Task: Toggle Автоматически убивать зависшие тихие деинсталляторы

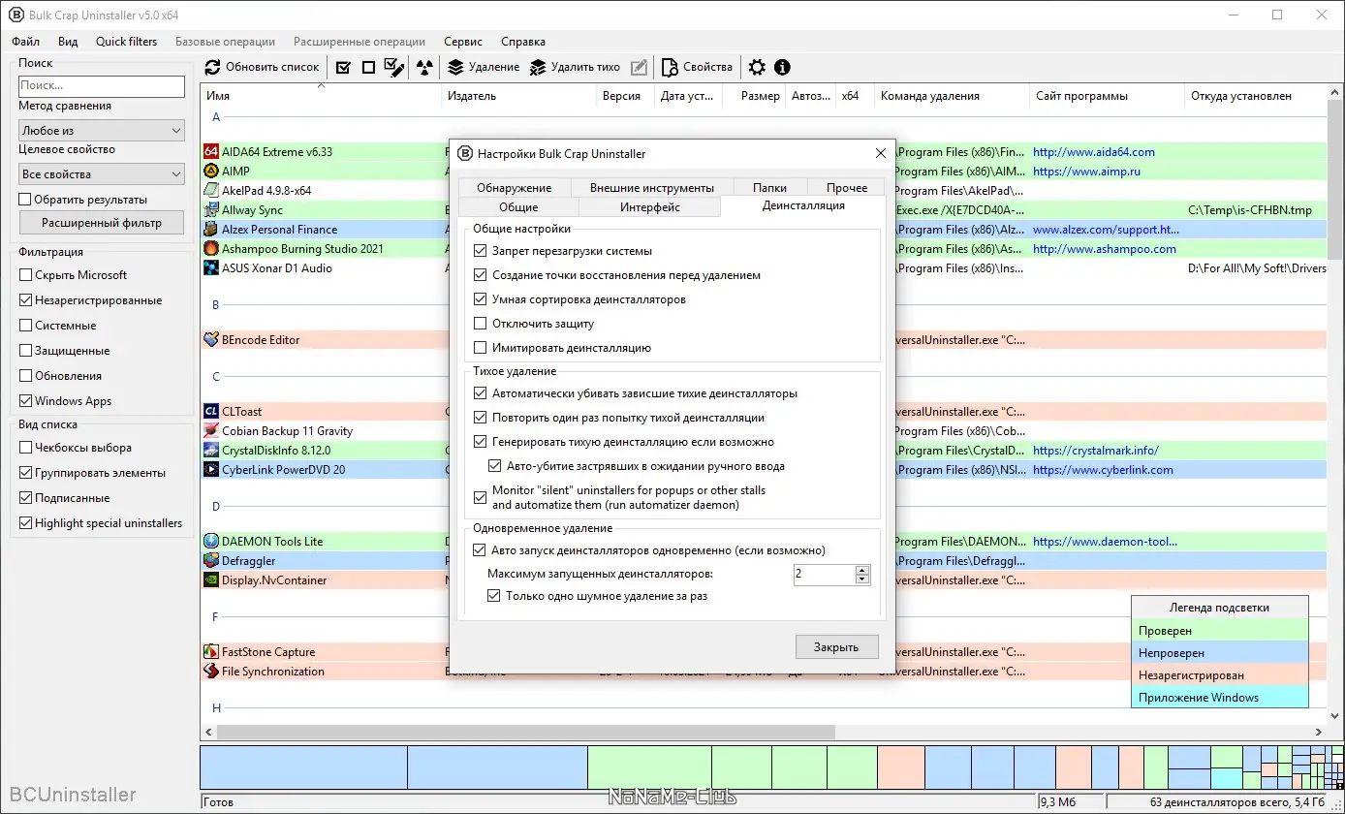Action: click(x=481, y=394)
